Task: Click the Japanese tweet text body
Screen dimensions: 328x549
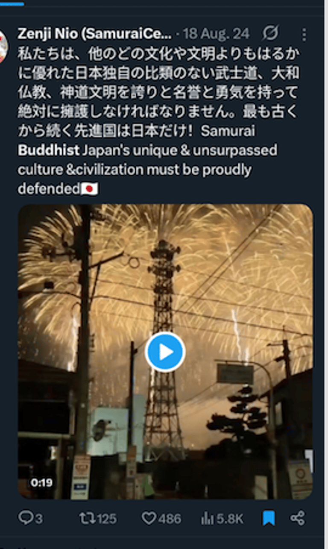Action: [x=158, y=91]
